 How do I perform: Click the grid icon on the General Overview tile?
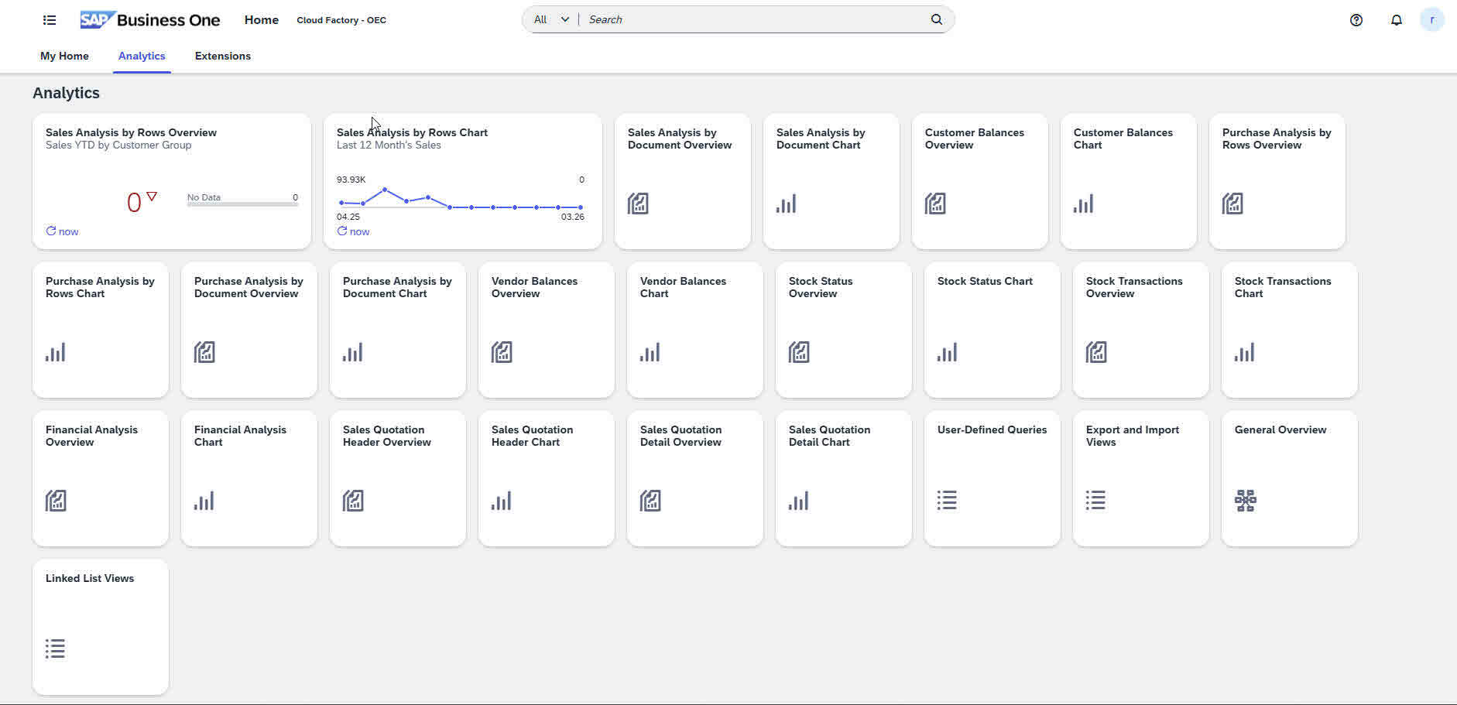point(1245,501)
